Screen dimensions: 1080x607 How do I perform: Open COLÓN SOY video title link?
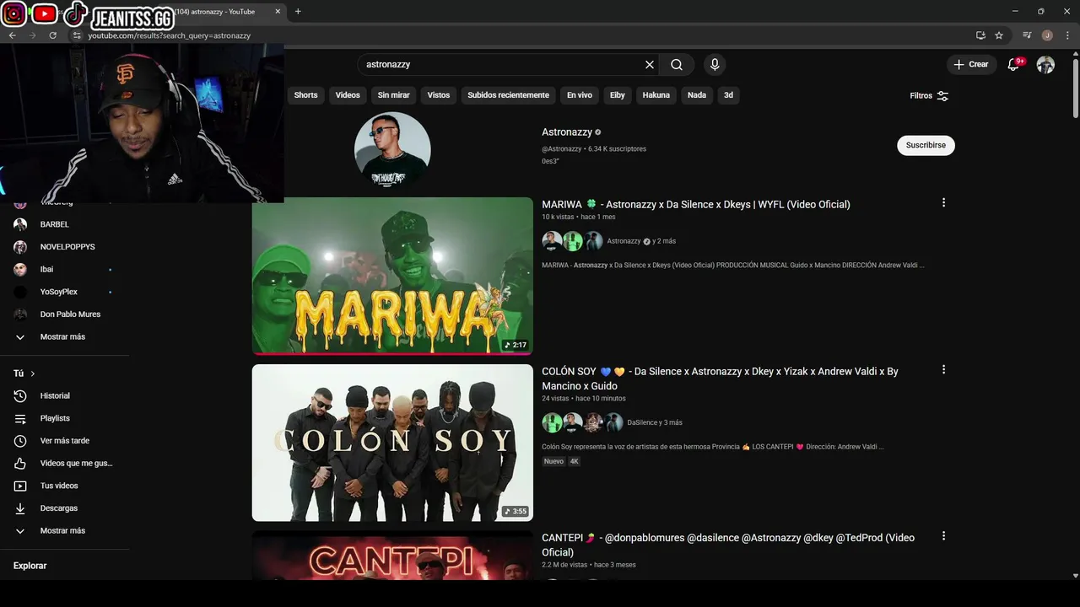(x=720, y=379)
